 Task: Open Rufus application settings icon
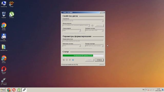coord(70,60)
